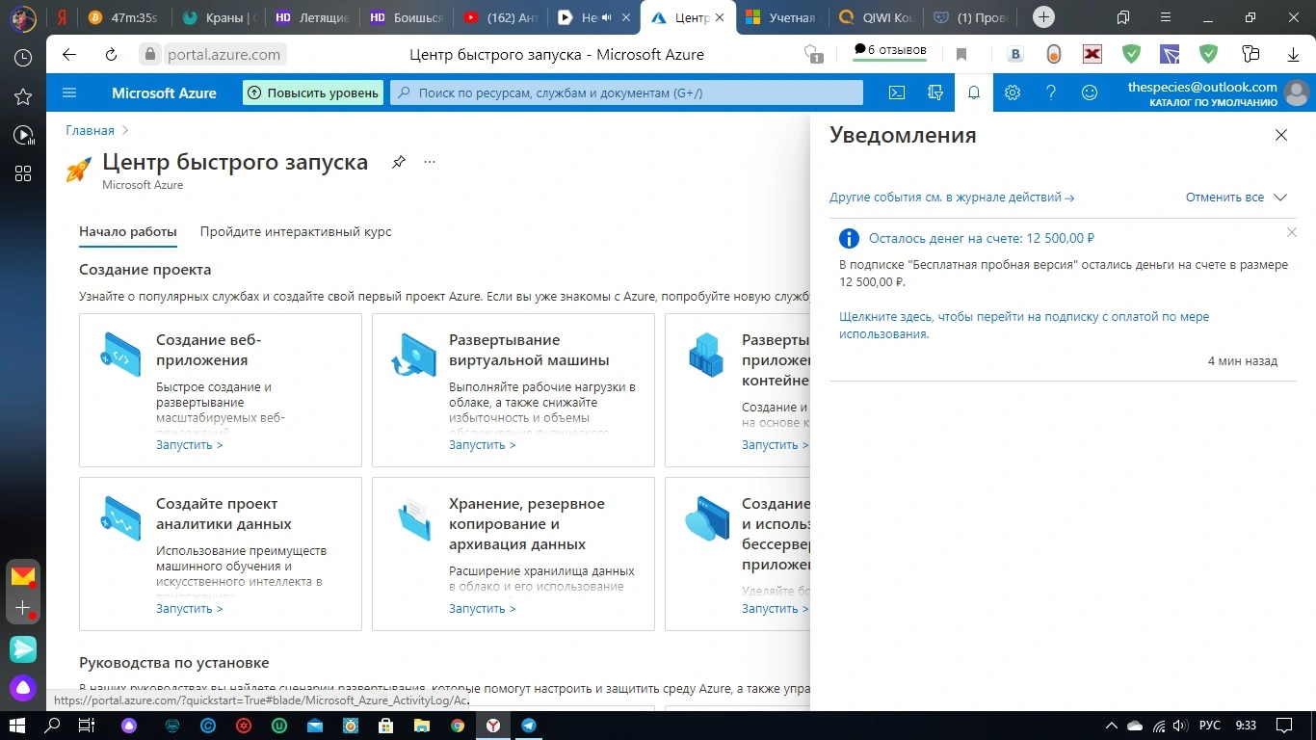This screenshot has height=740, width=1316.
Task: Click the data analytics project card icon
Action: click(120, 517)
